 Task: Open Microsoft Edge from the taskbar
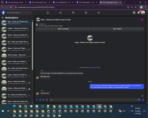point(14,106)
